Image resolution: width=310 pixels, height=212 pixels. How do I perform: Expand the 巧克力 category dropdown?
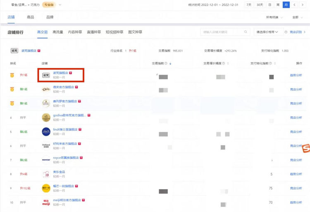point(60,5)
